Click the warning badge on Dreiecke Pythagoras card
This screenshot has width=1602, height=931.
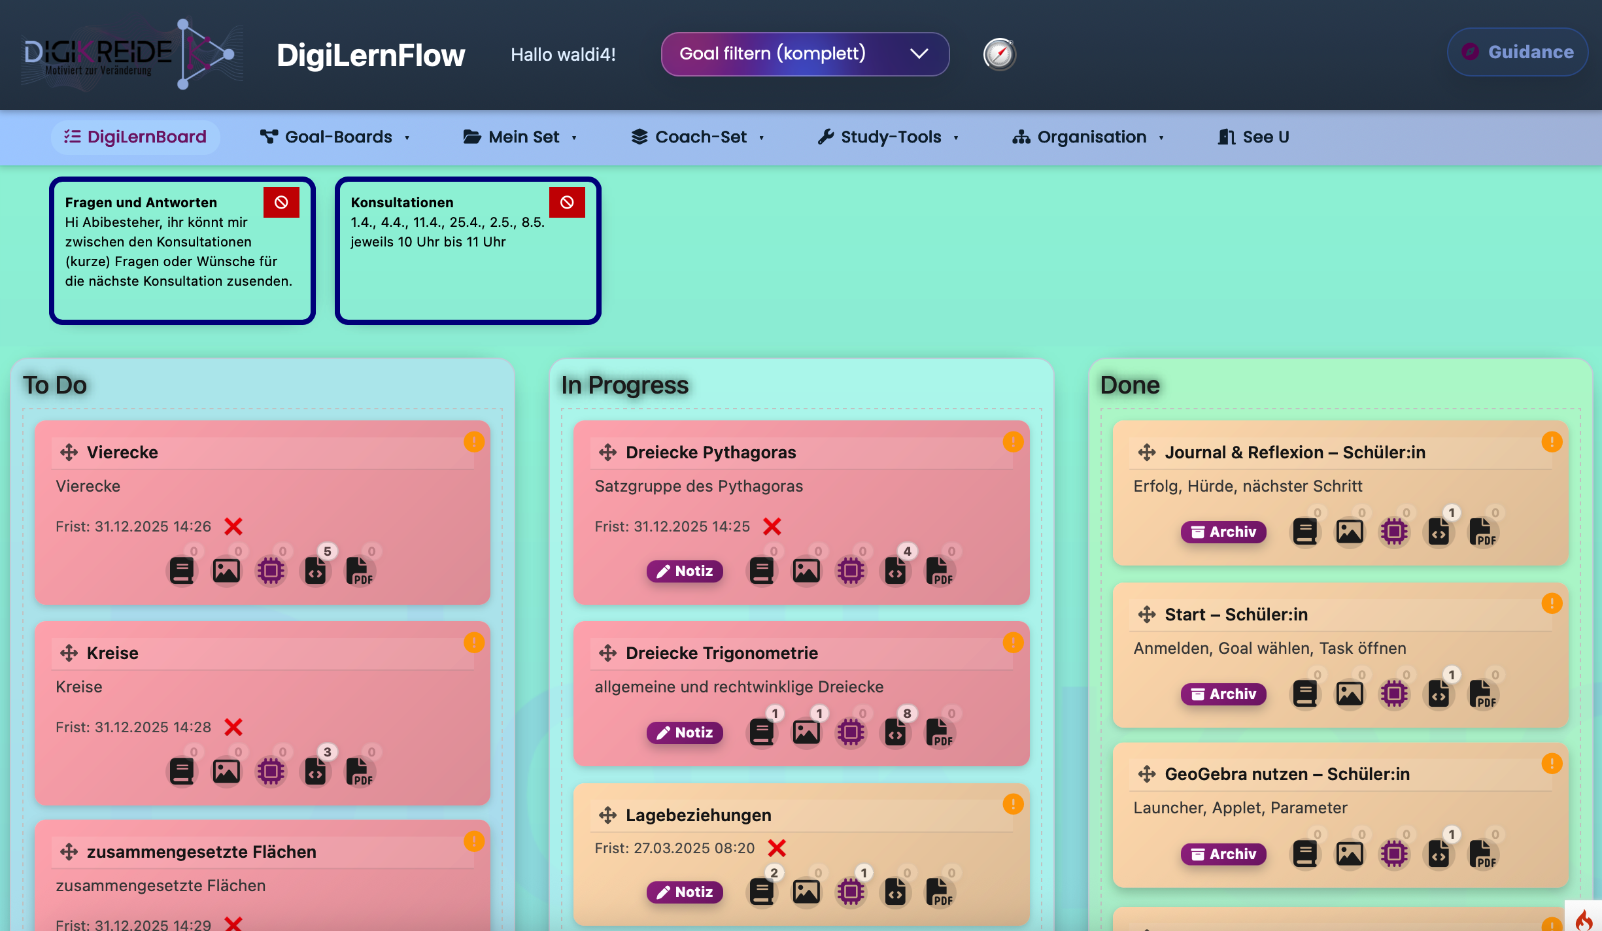[1013, 441]
